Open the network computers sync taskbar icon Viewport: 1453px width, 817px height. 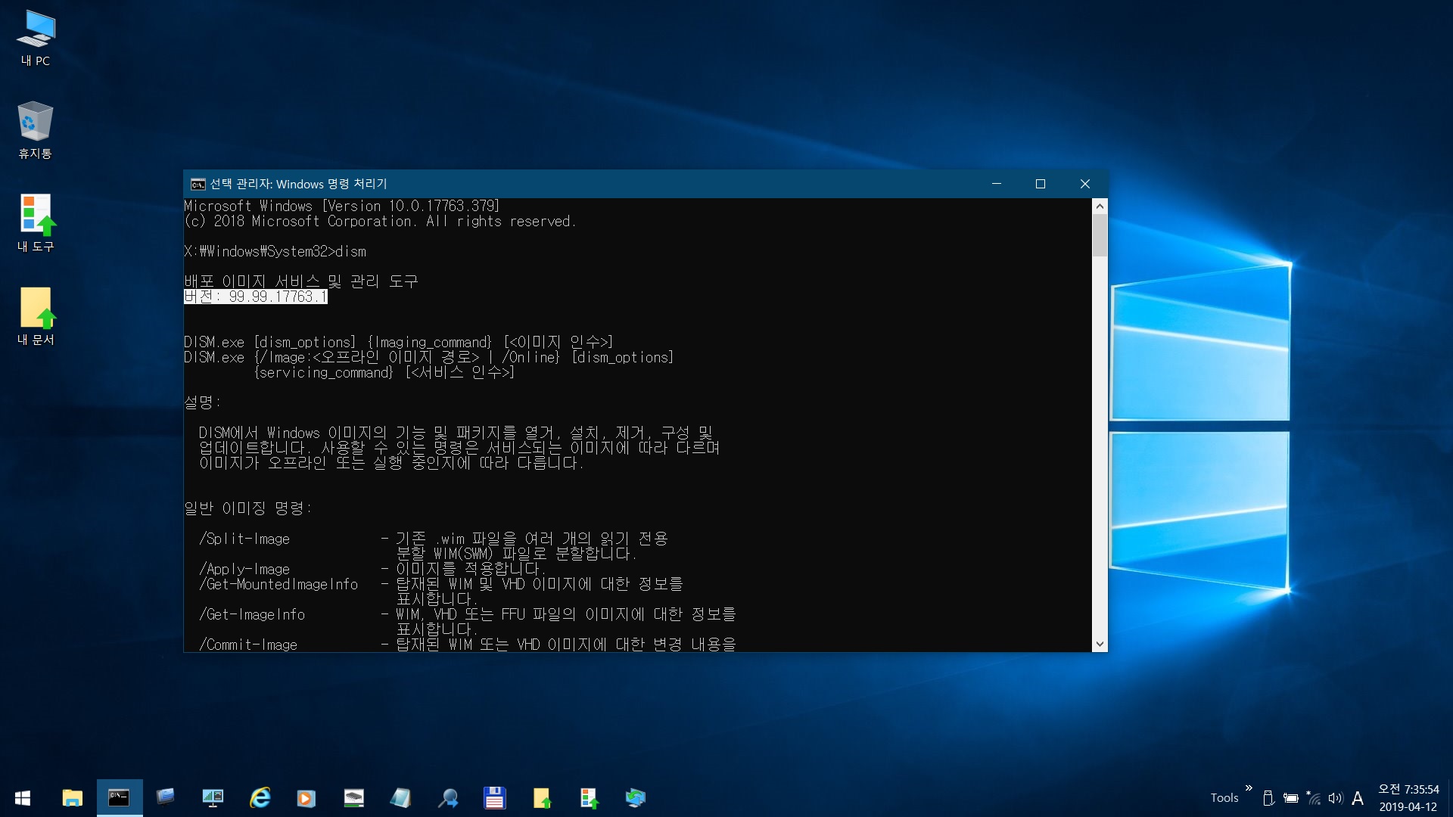coord(636,798)
